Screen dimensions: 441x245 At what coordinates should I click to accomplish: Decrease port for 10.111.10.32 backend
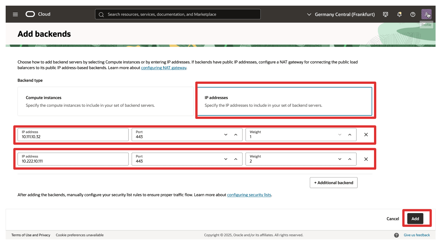click(x=226, y=135)
